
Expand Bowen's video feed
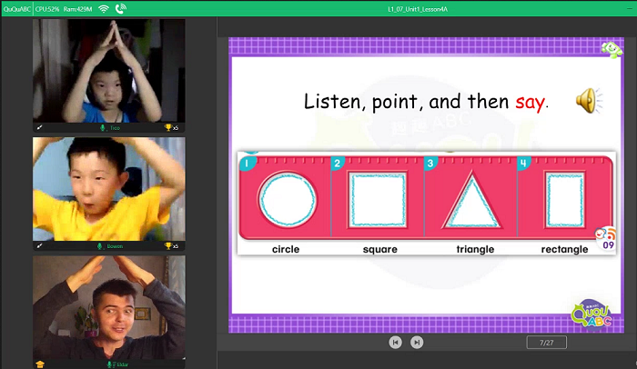click(x=39, y=246)
